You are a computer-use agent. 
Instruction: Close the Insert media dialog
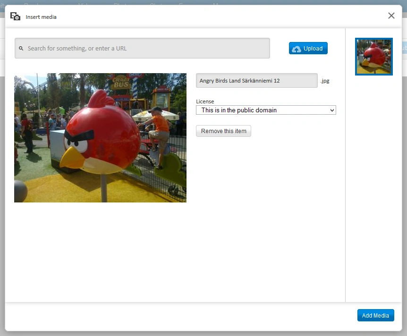pyautogui.click(x=391, y=16)
